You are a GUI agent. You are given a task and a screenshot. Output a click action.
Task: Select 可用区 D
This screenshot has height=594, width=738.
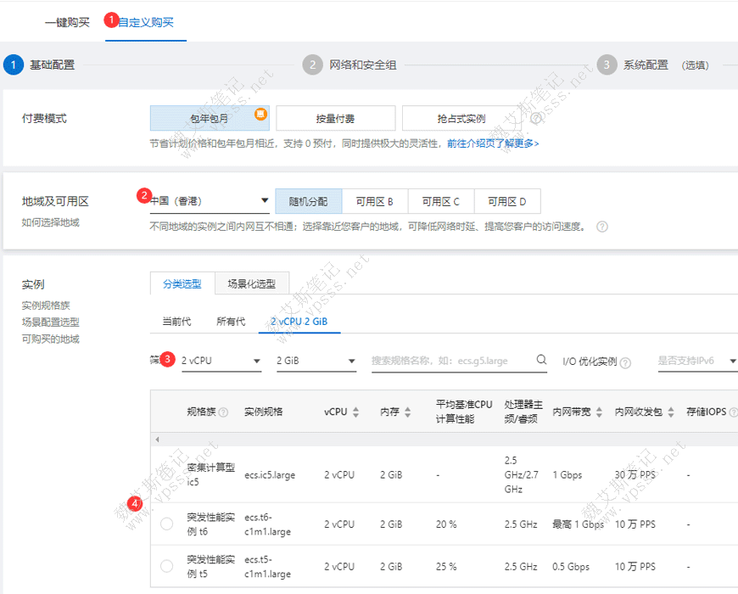pyautogui.click(x=507, y=201)
